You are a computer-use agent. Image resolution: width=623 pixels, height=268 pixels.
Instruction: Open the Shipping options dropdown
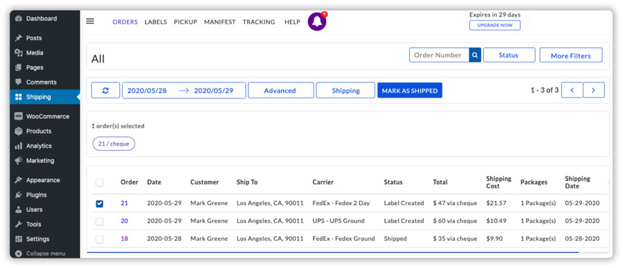[x=345, y=90]
